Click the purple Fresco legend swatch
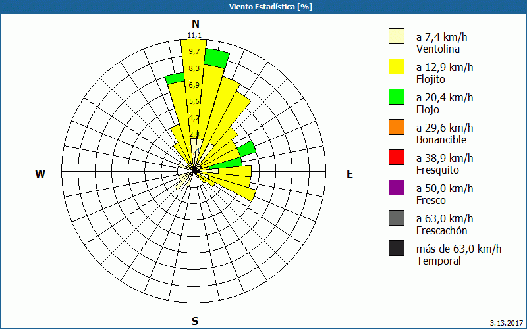 [397, 188]
